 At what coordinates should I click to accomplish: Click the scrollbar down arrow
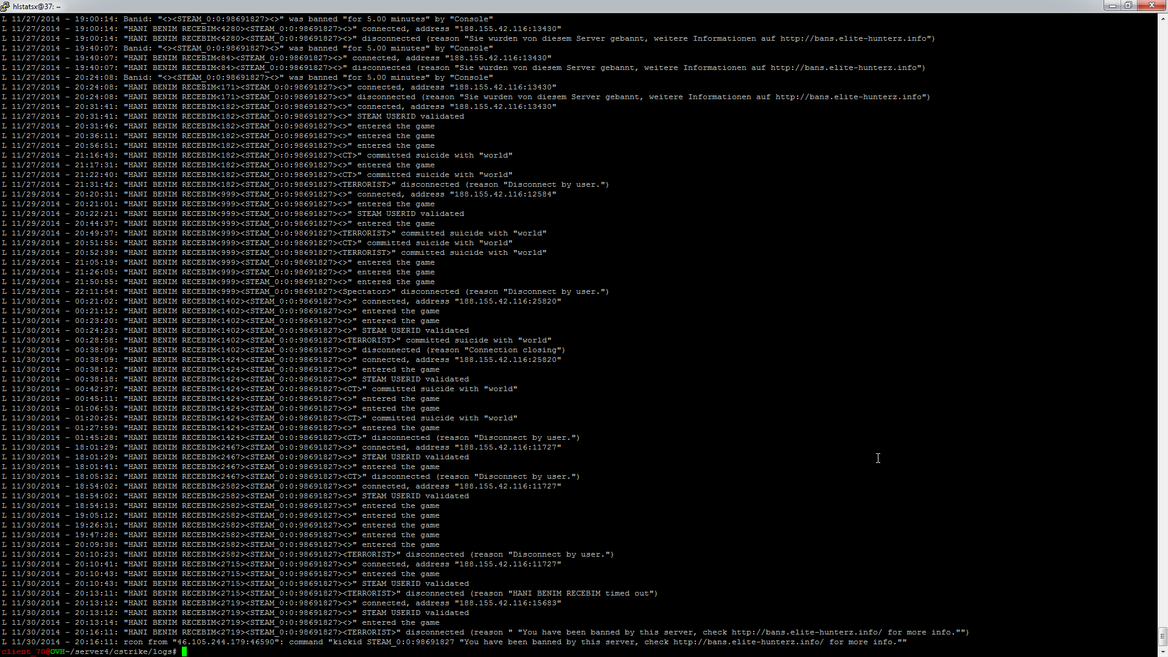(1163, 652)
